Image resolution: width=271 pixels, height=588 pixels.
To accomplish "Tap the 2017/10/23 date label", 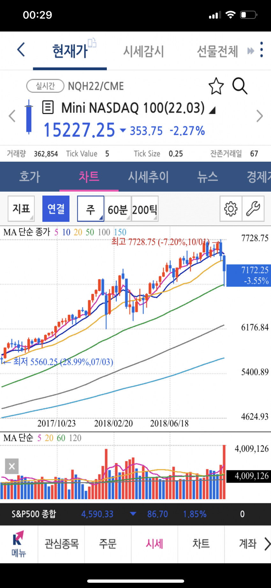I will pos(56,423).
